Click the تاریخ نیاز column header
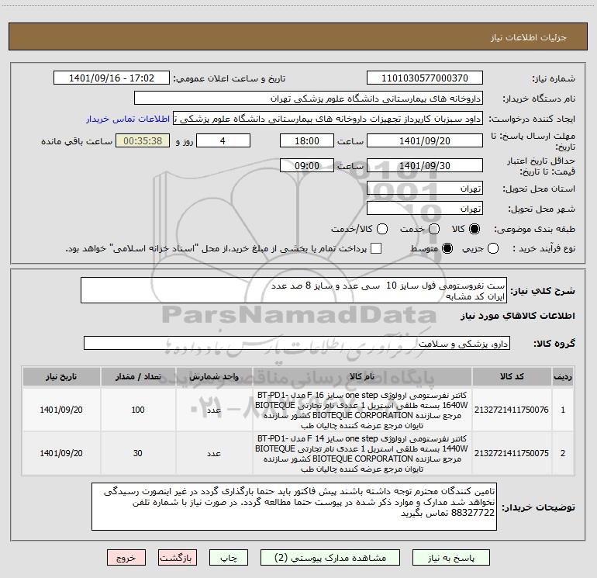The image size is (597, 578). coord(61,376)
